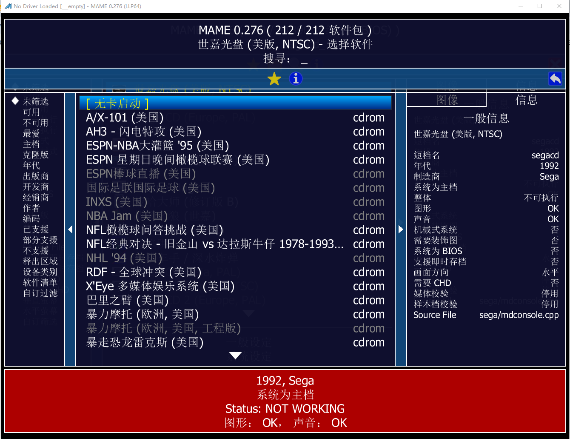The height and width of the screenshot is (439, 570).
Task: Click the blue info icon
Action: tap(296, 79)
